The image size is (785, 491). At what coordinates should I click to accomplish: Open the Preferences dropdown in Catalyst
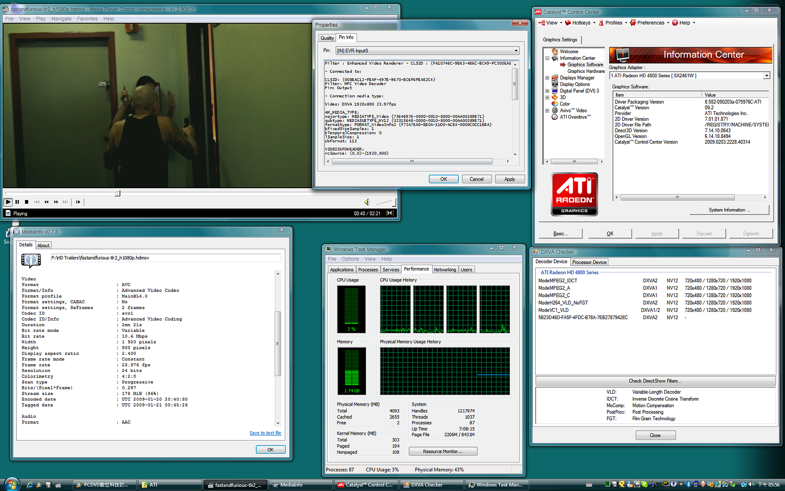click(650, 23)
